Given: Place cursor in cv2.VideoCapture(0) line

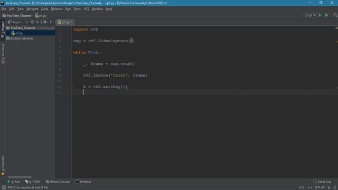Looking at the screenshot, I should tap(104, 41).
